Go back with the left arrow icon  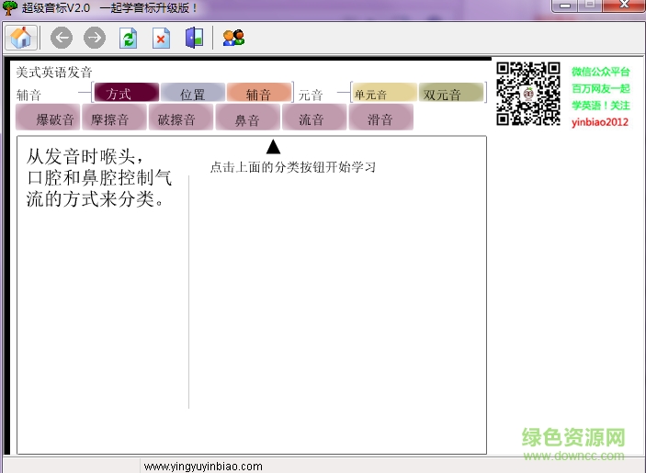pos(61,38)
